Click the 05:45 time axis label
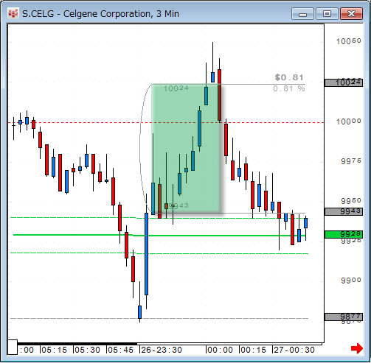The image size is (371, 363). coord(120,350)
